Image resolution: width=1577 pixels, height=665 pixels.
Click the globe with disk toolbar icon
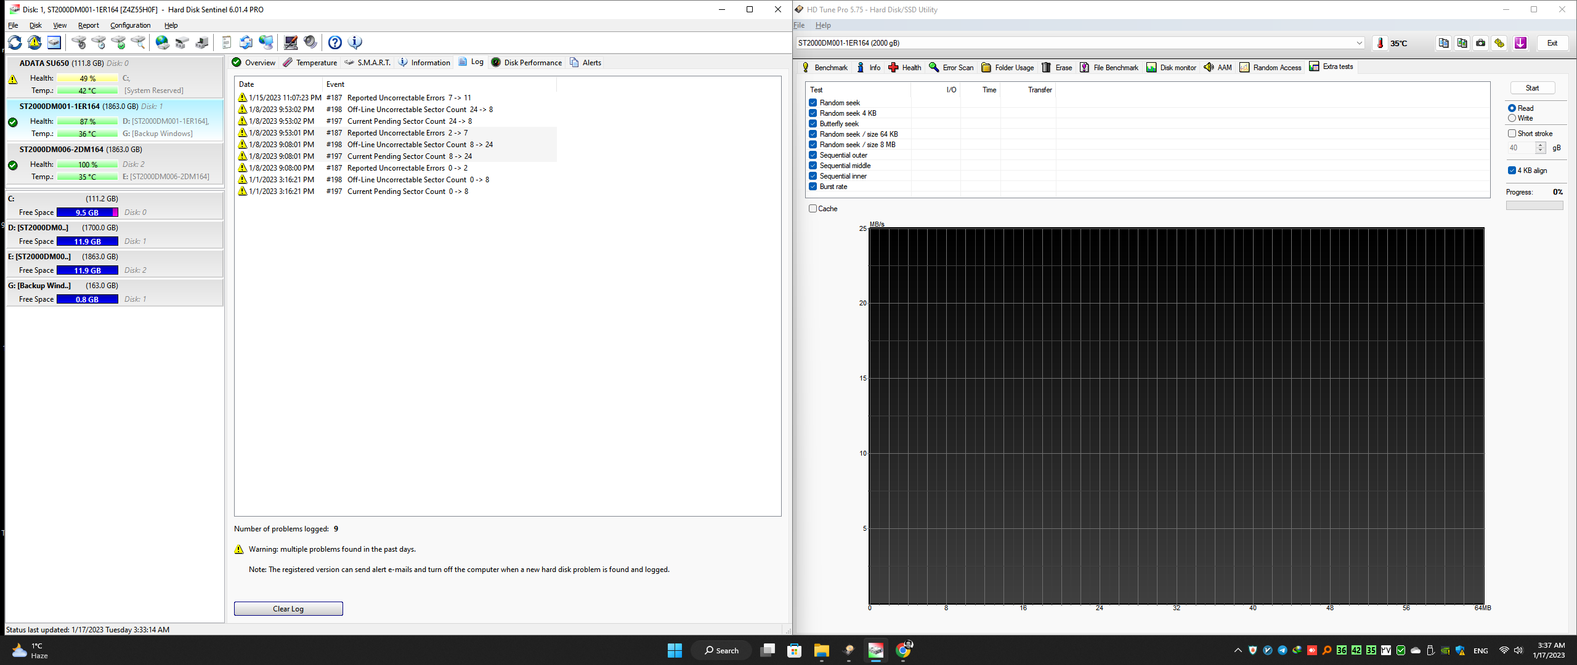(x=162, y=42)
